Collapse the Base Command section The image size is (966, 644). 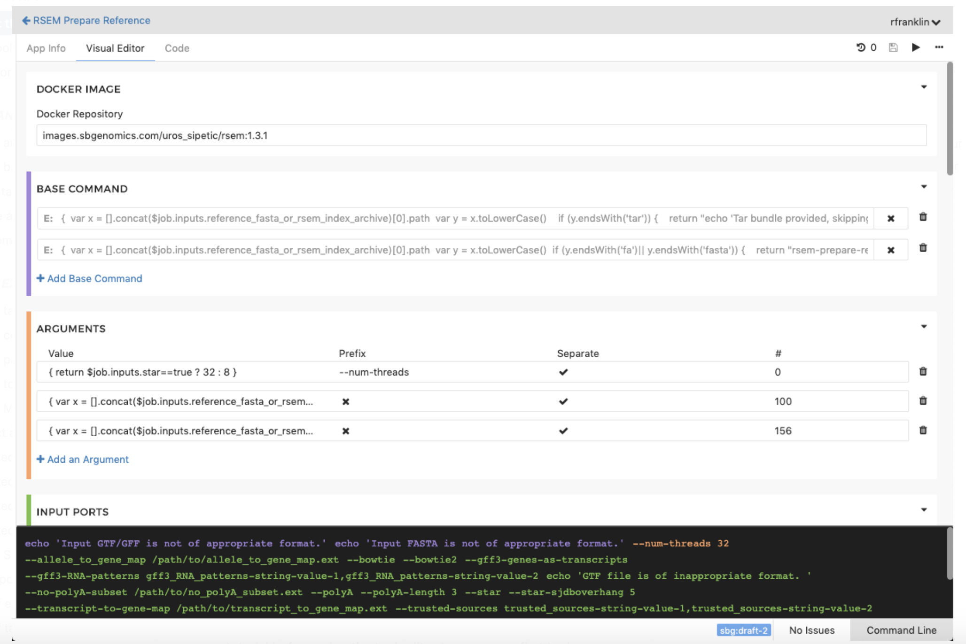click(924, 187)
